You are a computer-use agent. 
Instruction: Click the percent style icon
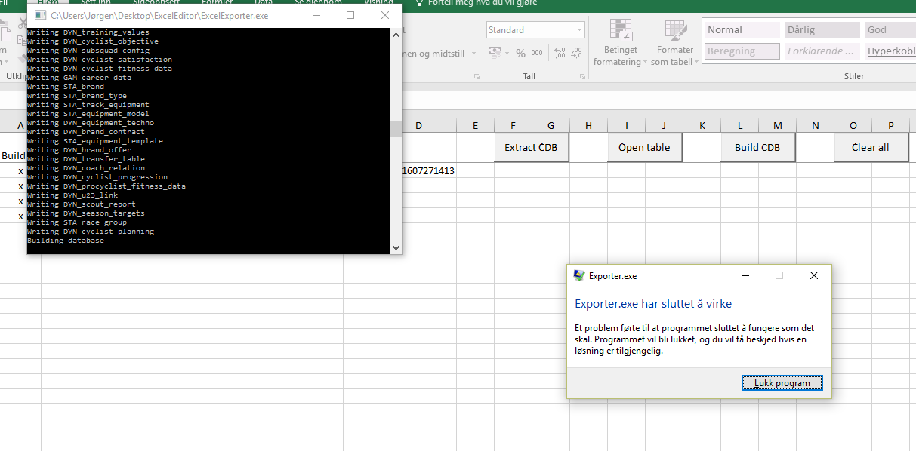pyautogui.click(x=520, y=53)
